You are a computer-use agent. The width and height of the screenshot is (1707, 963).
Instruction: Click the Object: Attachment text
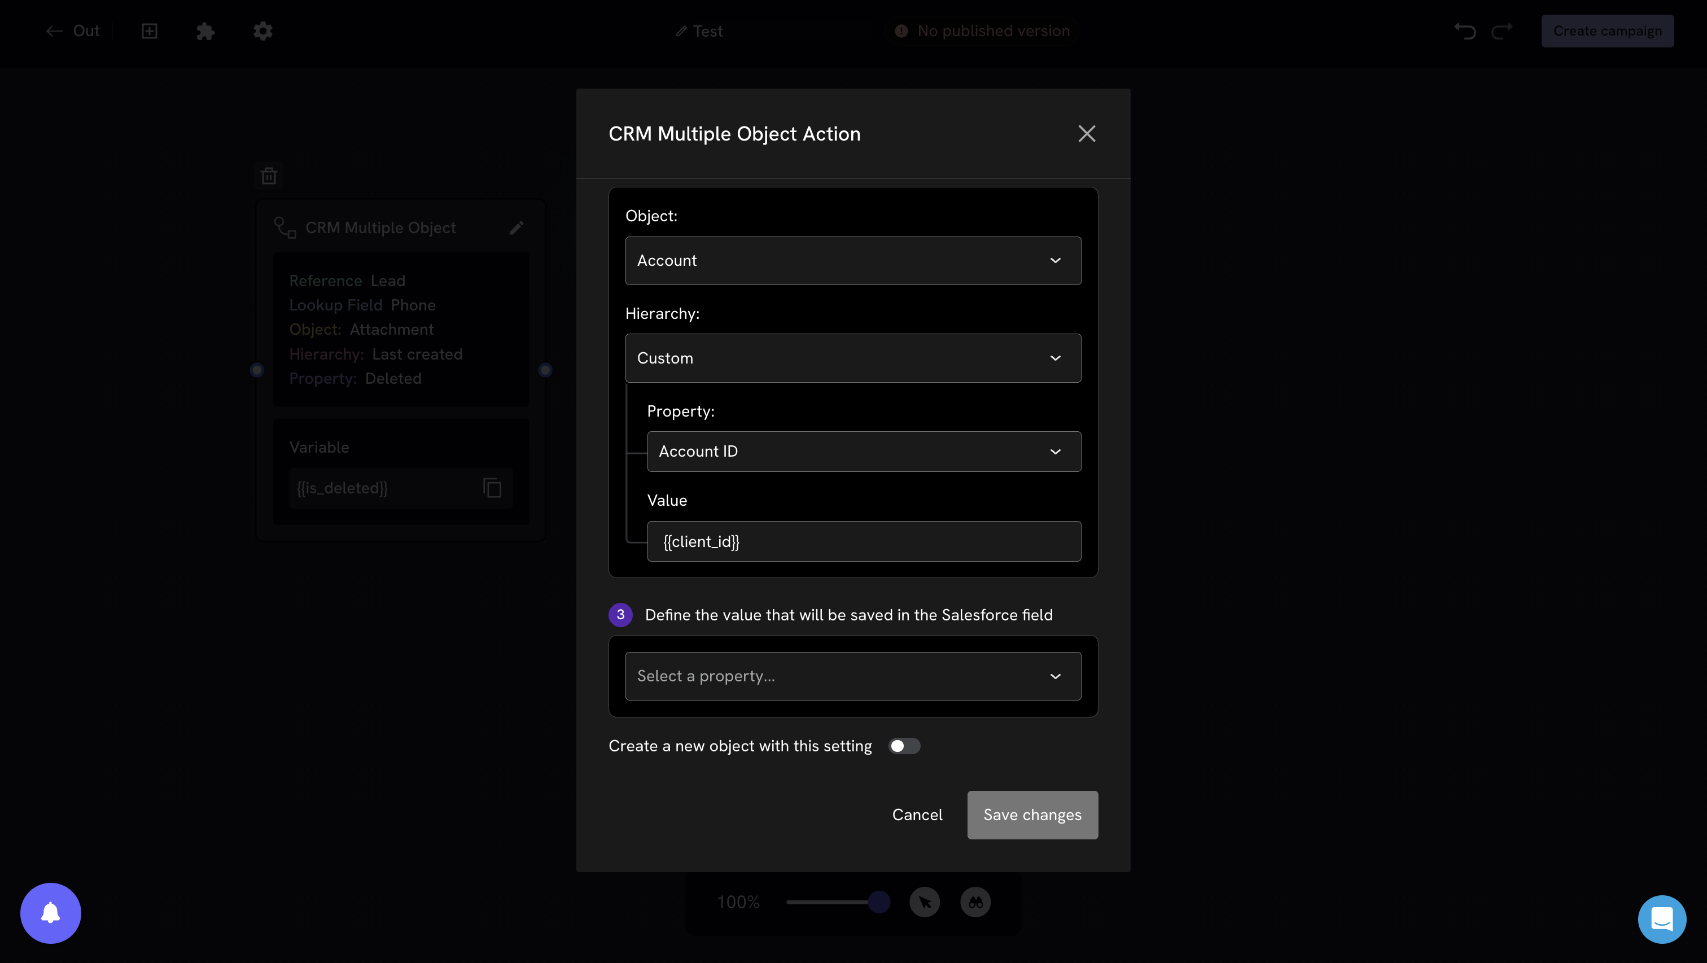click(361, 330)
